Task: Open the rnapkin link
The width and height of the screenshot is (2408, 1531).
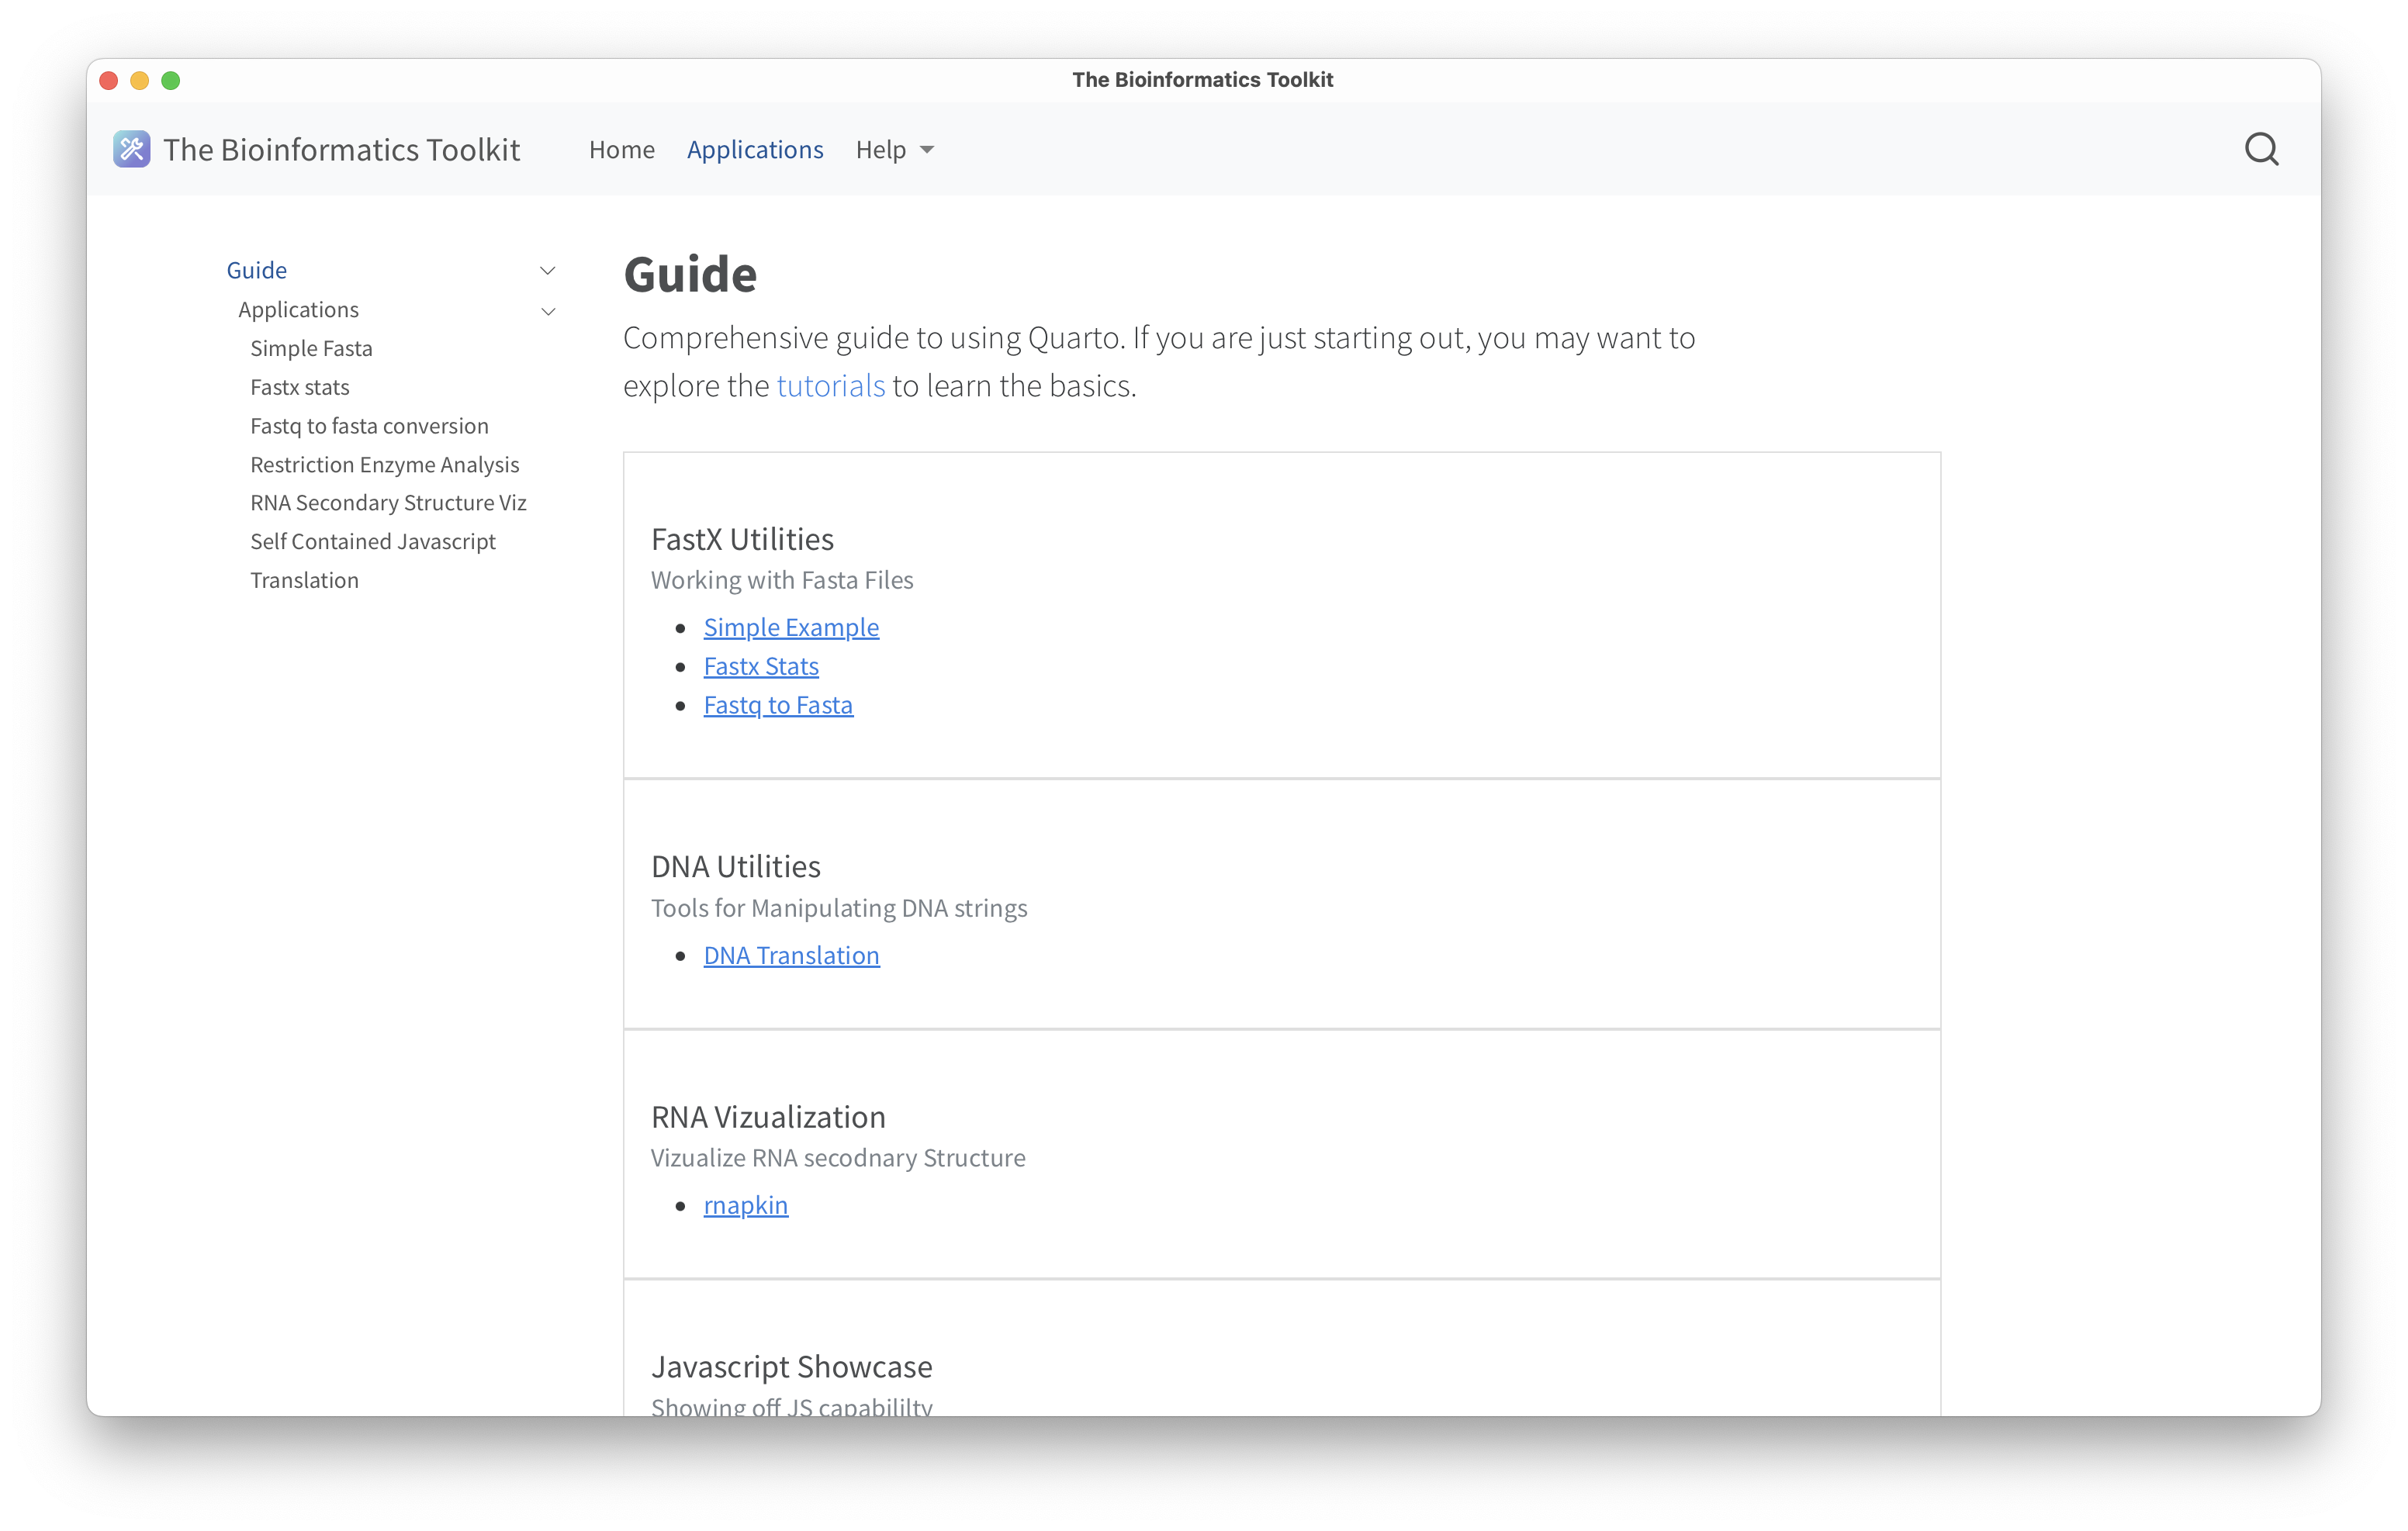Action: 745,1205
